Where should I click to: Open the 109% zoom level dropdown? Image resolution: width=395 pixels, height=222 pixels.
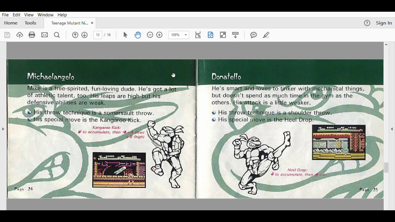click(179, 35)
